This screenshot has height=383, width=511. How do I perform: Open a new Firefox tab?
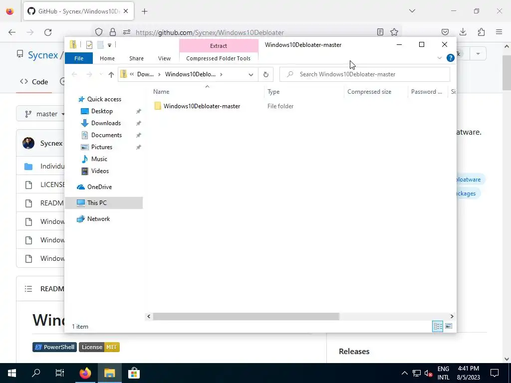[145, 11]
